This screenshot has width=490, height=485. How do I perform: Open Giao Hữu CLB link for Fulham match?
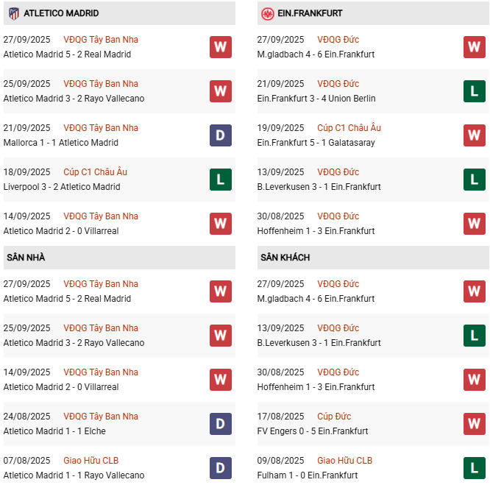click(344, 461)
